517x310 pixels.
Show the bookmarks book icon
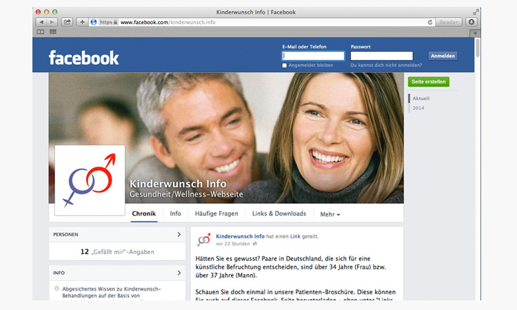tap(40, 32)
